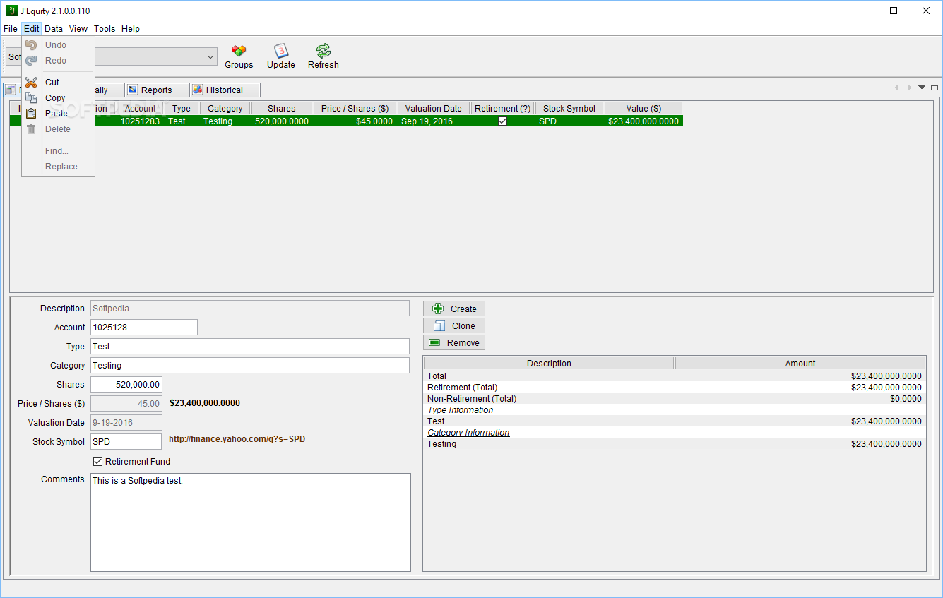Click the Type input field
943x598 pixels.
(x=250, y=347)
